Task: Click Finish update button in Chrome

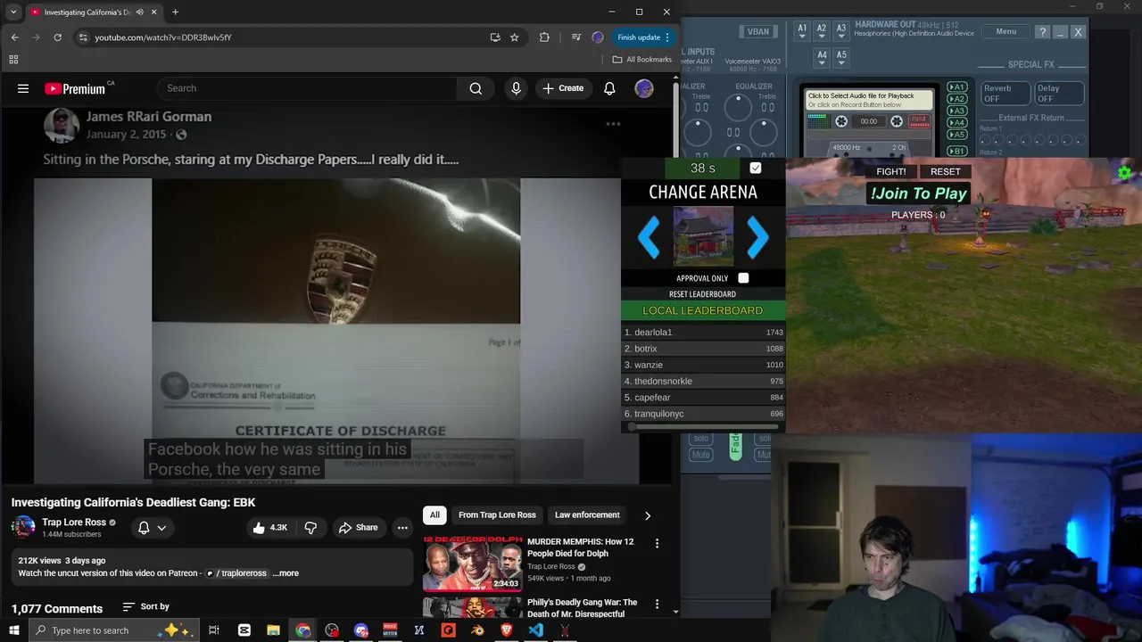Action: [643, 37]
